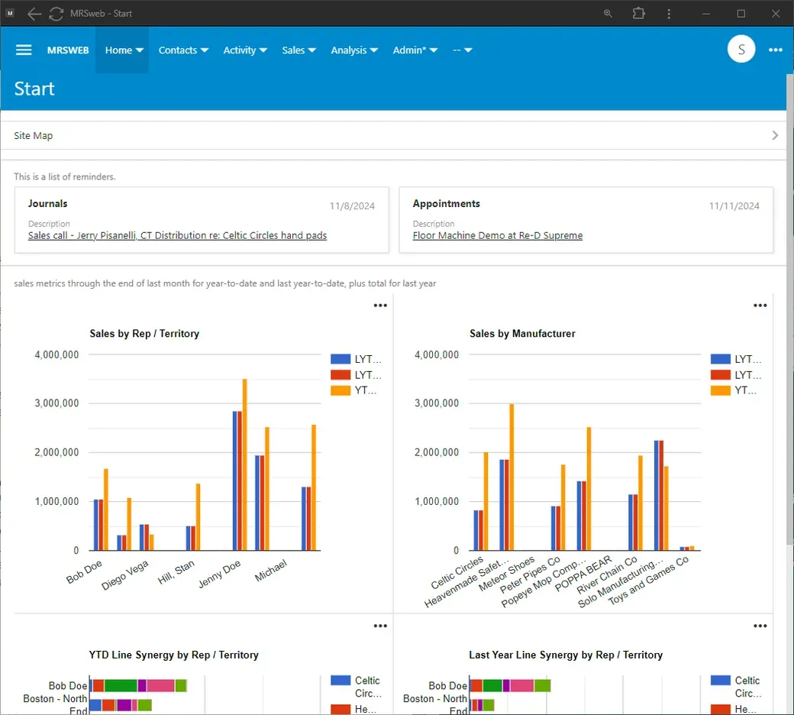The image size is (794, 715).
Task: Click the blue Celtic Circles legend swatch in YTD Synergy
Action: (x=340, y=681)
